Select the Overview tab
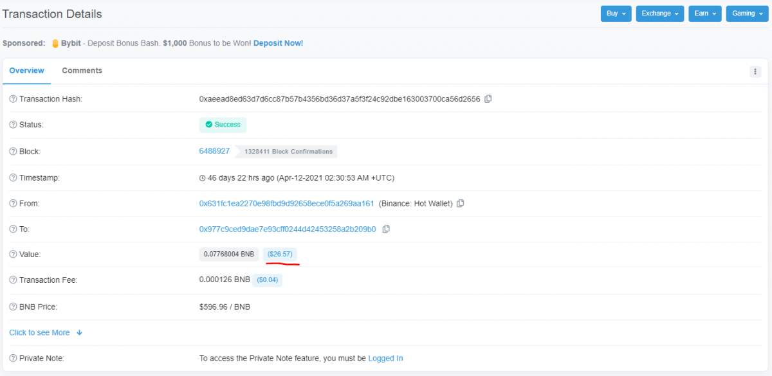772x376 pixels. (26, 71)
